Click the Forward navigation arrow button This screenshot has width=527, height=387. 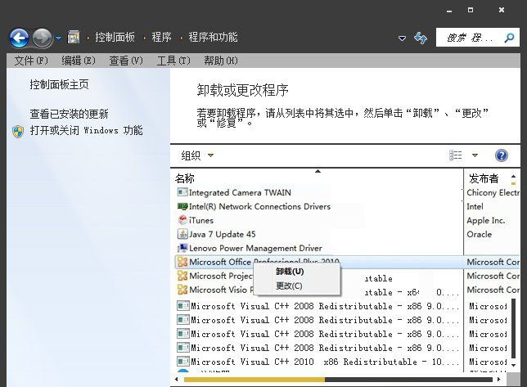point(43,38)
